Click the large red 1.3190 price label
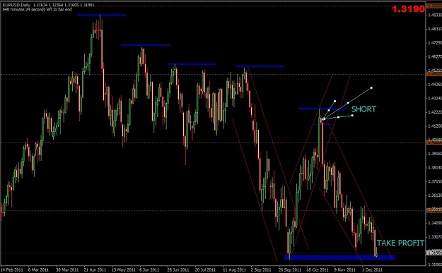 (408, 9)
